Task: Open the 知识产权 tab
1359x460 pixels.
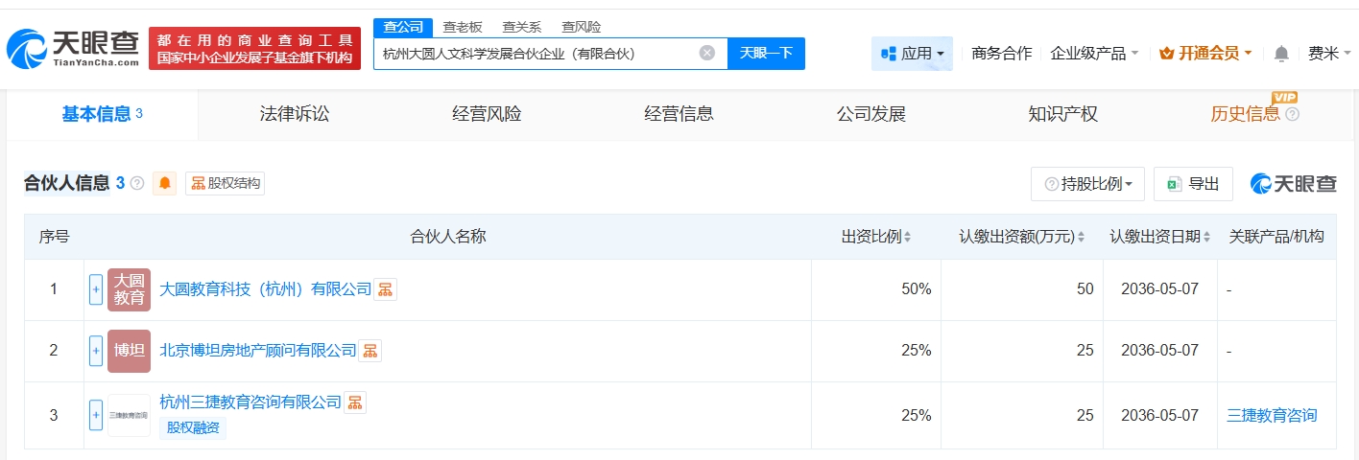Action: point(1063,114)
